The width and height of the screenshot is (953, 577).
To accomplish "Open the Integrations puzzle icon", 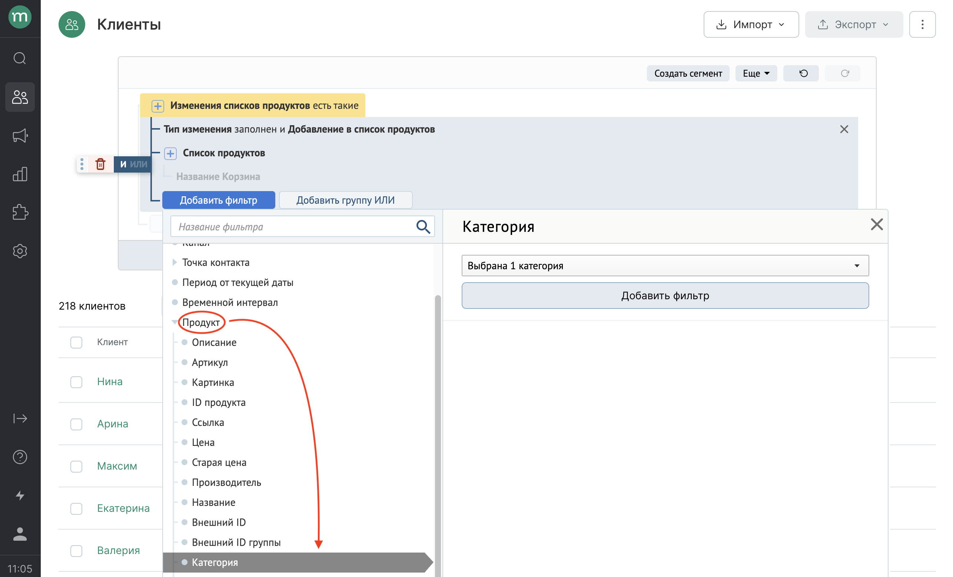I will pos(20,213).
